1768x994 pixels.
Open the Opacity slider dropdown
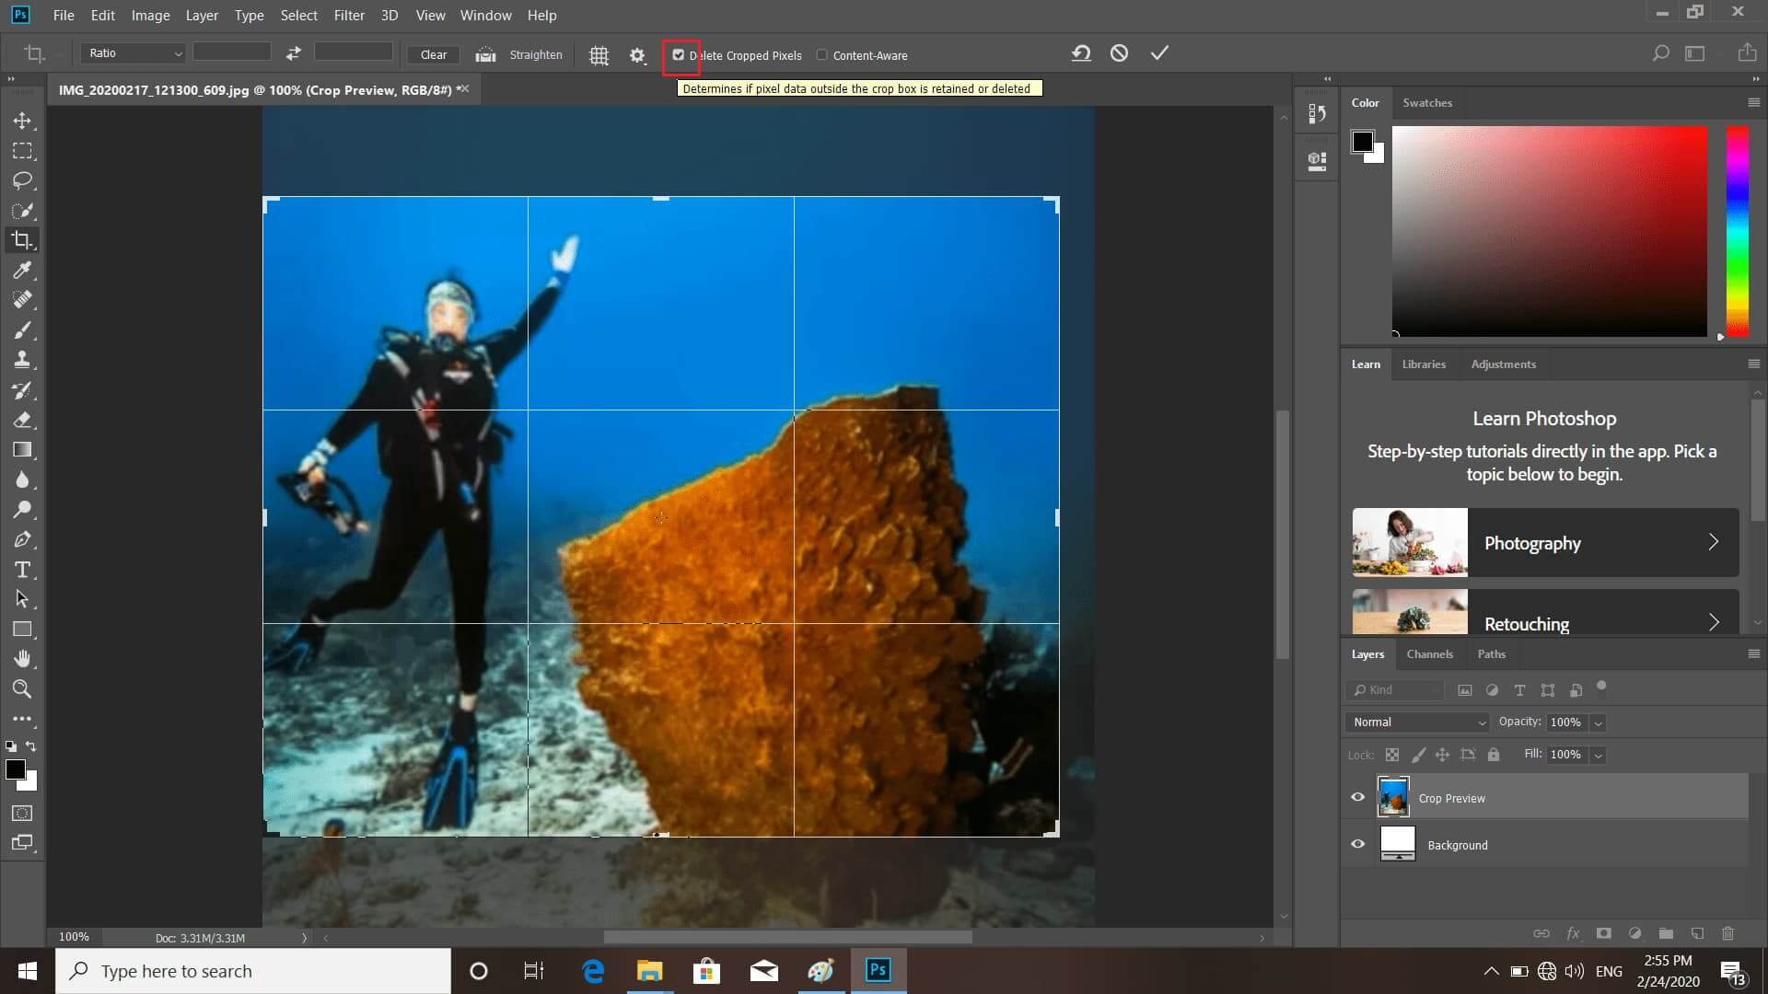[x=1599, y=722]
